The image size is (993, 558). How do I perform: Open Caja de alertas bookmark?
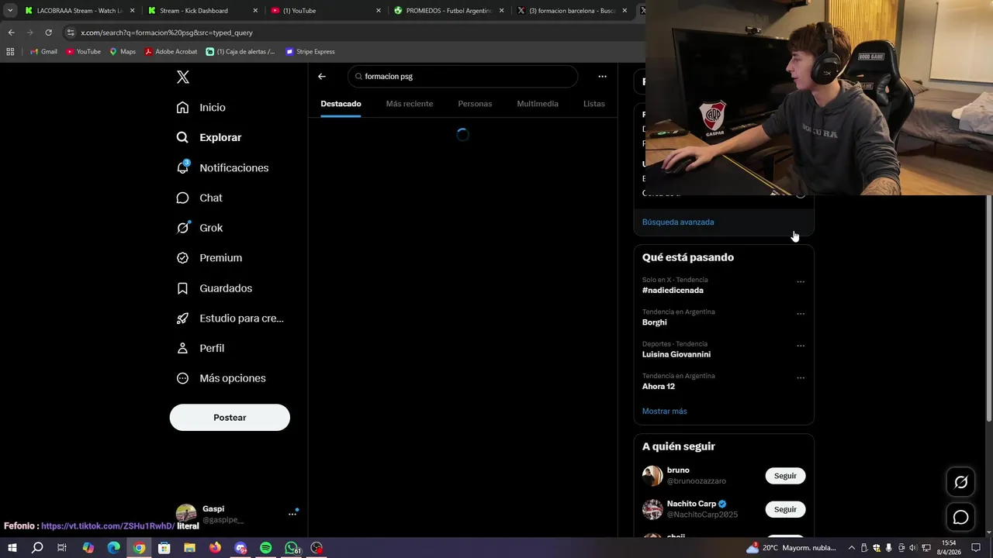[240, 52]
